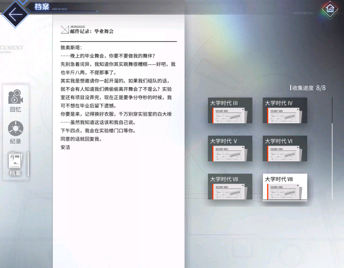Click the document list vertical scrollbar
Viewport: 344px width, 268px height.
click(332, 148)
